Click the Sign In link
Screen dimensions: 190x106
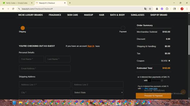[x=91, y=46]
